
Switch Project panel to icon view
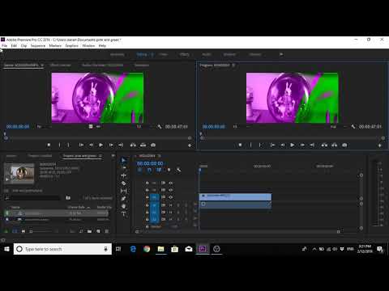pos(24,231)
